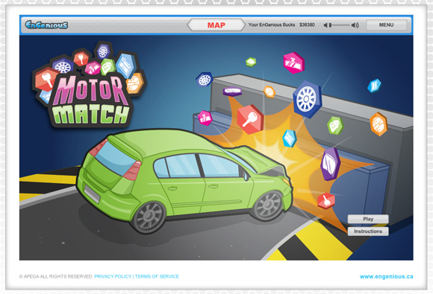The height and width of the screenshot is (294, 433).
Task: Click the blue hexagon floating at far right
Action: pos(374,86)
